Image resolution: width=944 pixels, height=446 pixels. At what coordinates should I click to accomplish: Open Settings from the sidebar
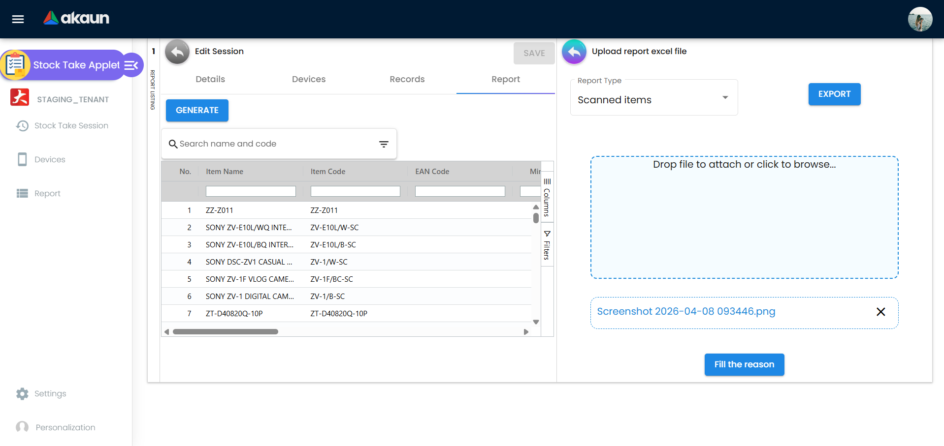(x=50, y=393)
